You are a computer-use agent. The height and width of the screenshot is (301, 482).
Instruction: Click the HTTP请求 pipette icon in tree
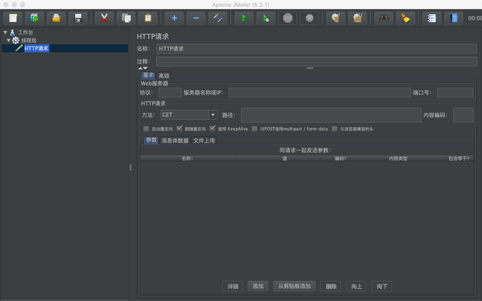[x=19, y=48]
